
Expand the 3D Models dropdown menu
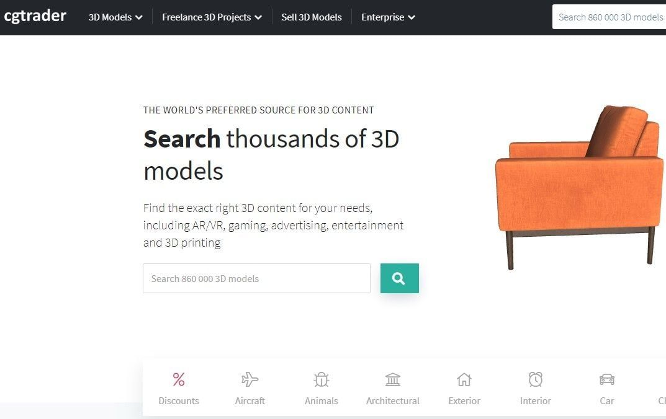[115, 17]
